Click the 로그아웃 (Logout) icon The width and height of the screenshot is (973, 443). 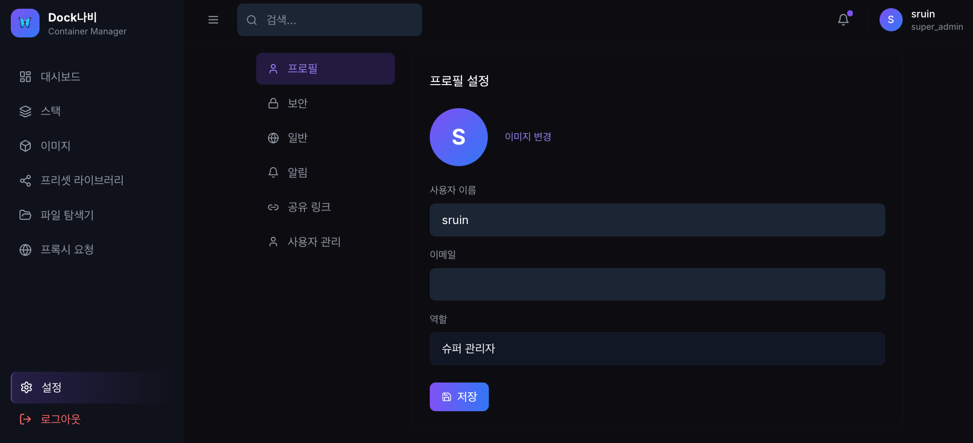pyautogui.click(x=26, y=419)
